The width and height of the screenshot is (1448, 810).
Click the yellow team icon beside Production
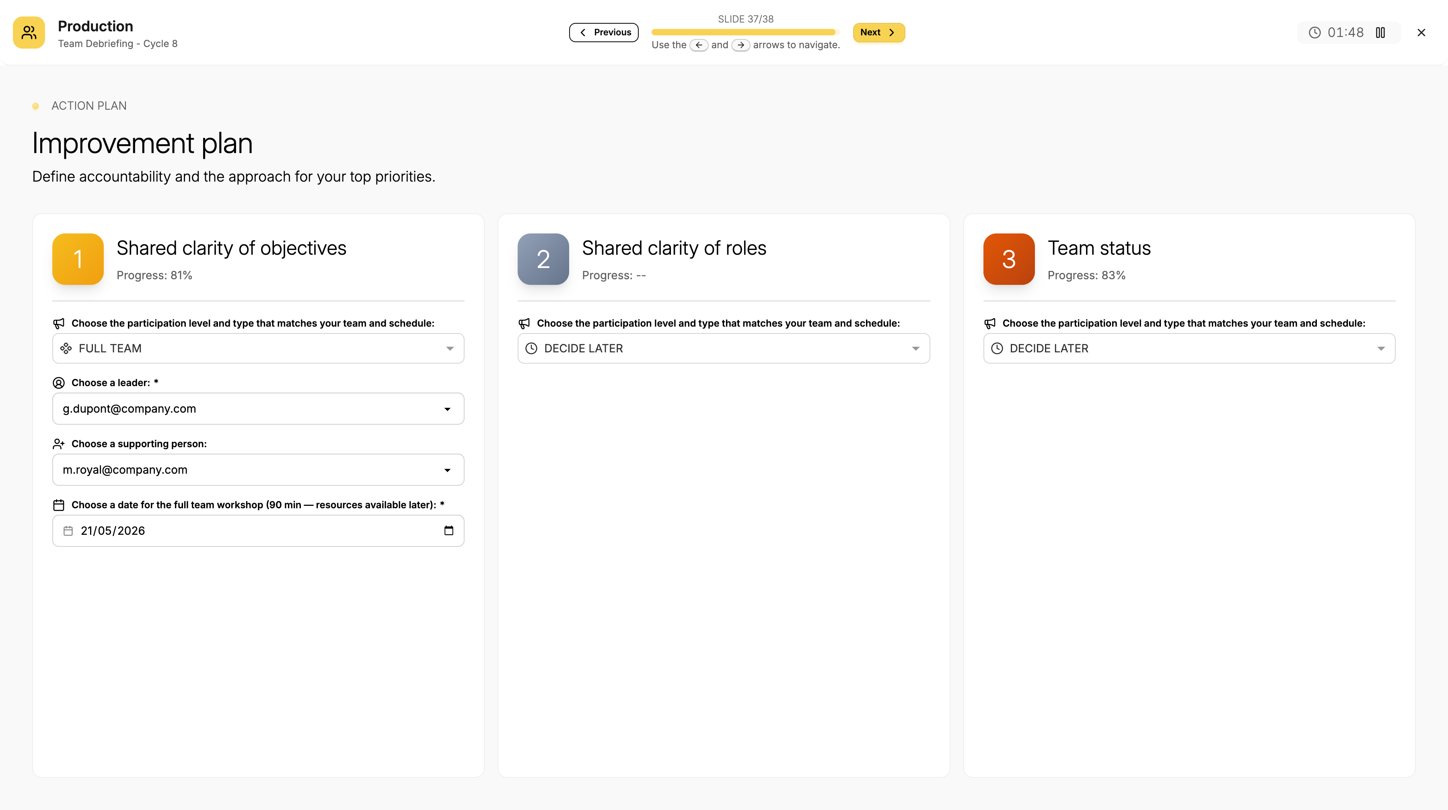29,33
